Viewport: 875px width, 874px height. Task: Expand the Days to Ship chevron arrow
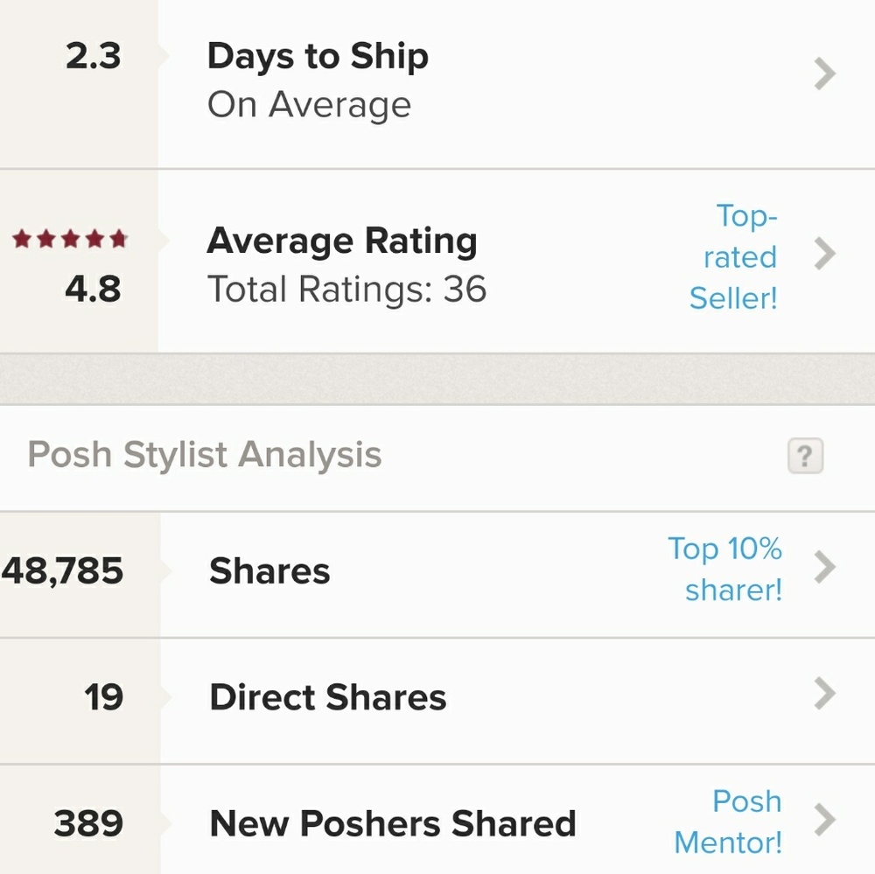(824, 75)
